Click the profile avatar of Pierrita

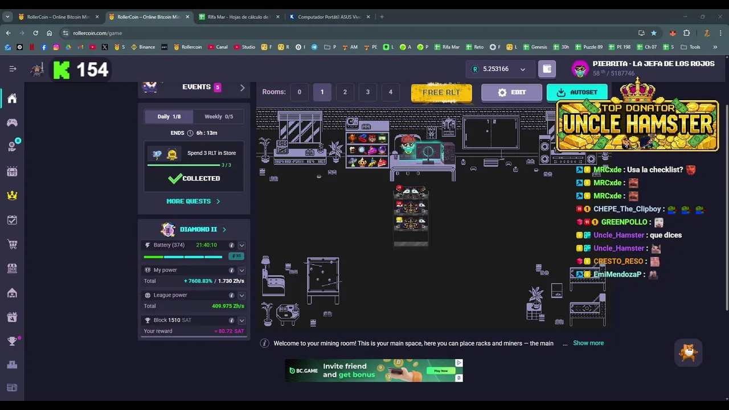tap(580, 69)
